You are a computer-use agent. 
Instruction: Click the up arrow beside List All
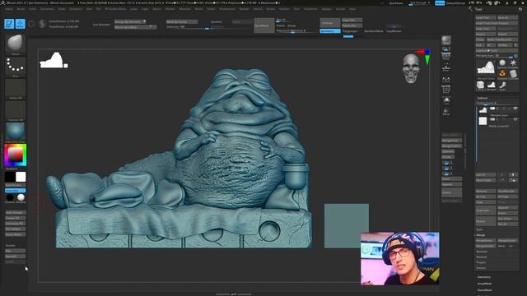click(x=502, y=175)
